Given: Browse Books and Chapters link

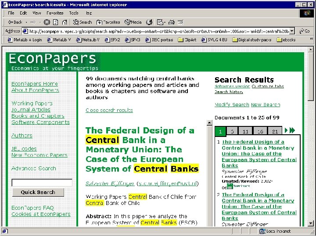Looking at the screenshot, I should point(38,116).
